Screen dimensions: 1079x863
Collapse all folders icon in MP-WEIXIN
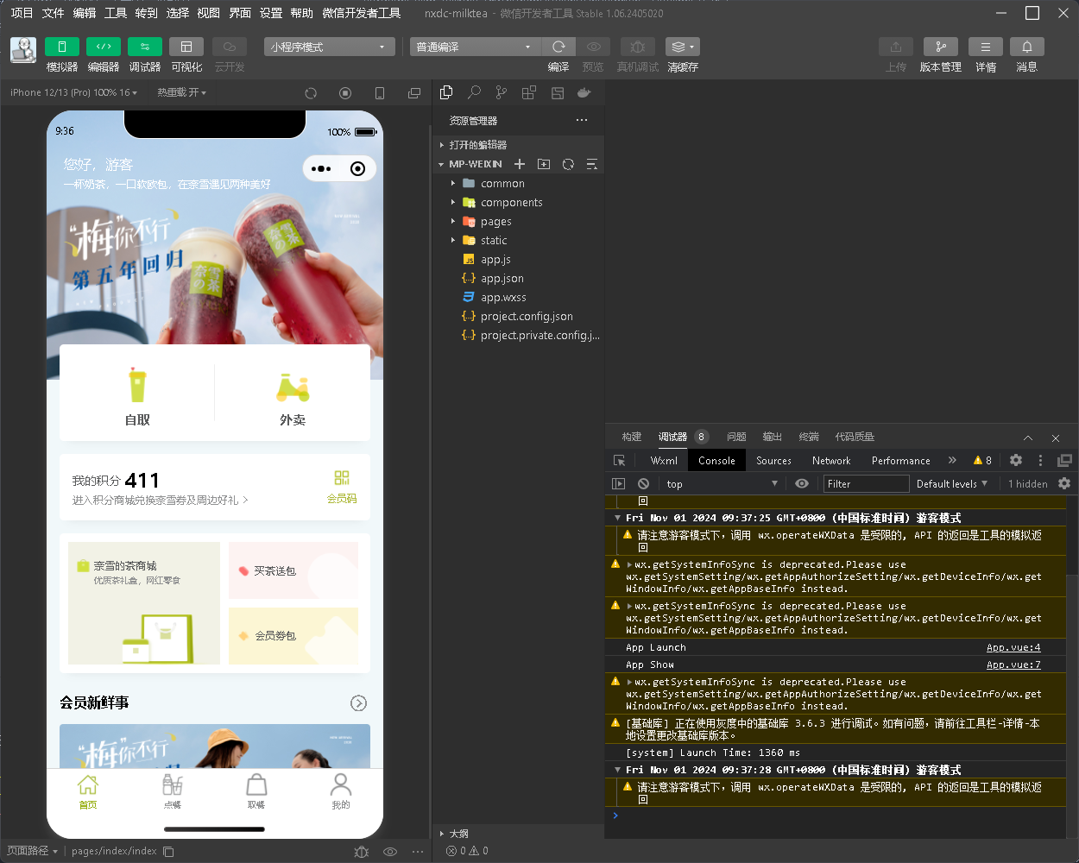592,164
